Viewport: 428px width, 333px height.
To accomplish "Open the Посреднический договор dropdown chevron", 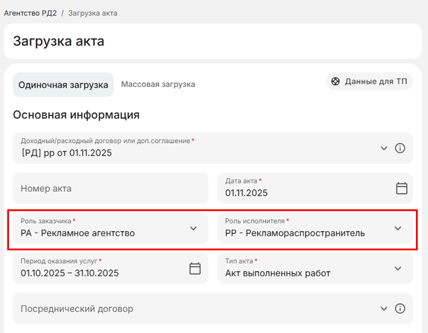I will pos(384,308).
